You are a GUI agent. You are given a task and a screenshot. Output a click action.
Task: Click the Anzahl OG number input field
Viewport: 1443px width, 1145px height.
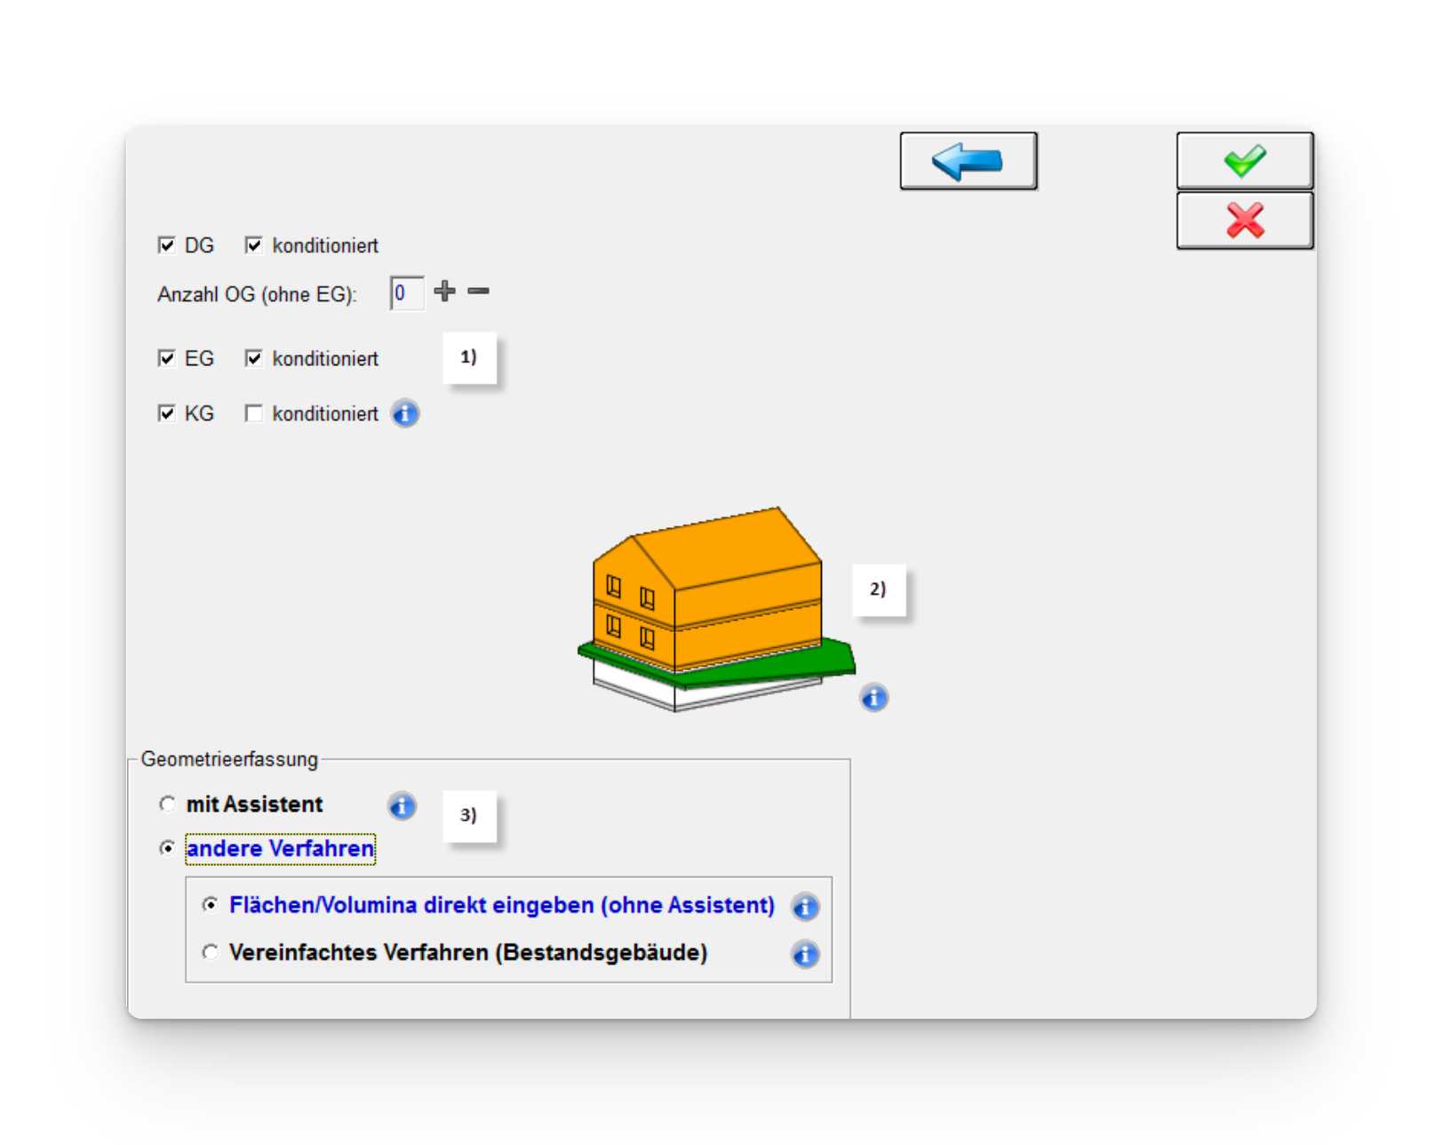(x=407, y=293)
